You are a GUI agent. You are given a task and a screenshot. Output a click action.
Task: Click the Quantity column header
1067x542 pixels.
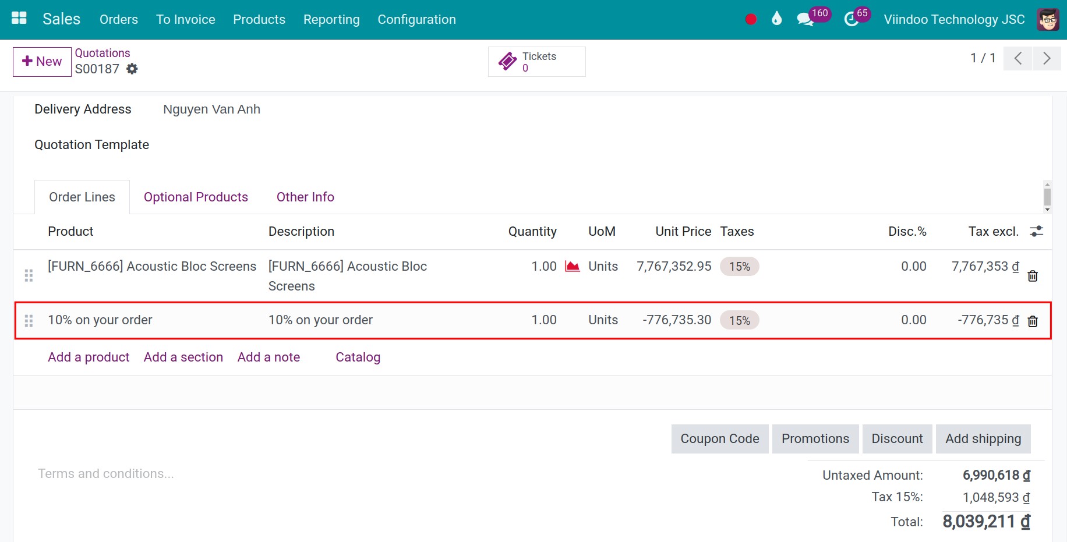click(x=532, y=231)
